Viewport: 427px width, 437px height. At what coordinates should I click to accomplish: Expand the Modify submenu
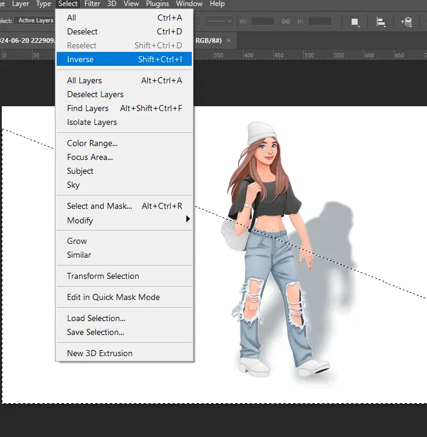click(124, 220)
